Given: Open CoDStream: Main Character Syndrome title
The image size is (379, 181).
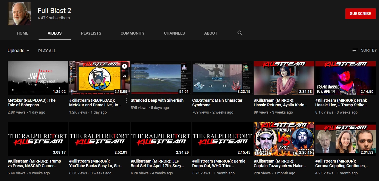Looking at the screenshot, I should (x=217, y=103).
